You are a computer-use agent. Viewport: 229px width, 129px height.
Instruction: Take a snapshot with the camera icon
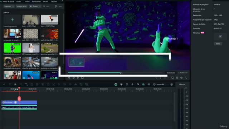click(177, 78)
